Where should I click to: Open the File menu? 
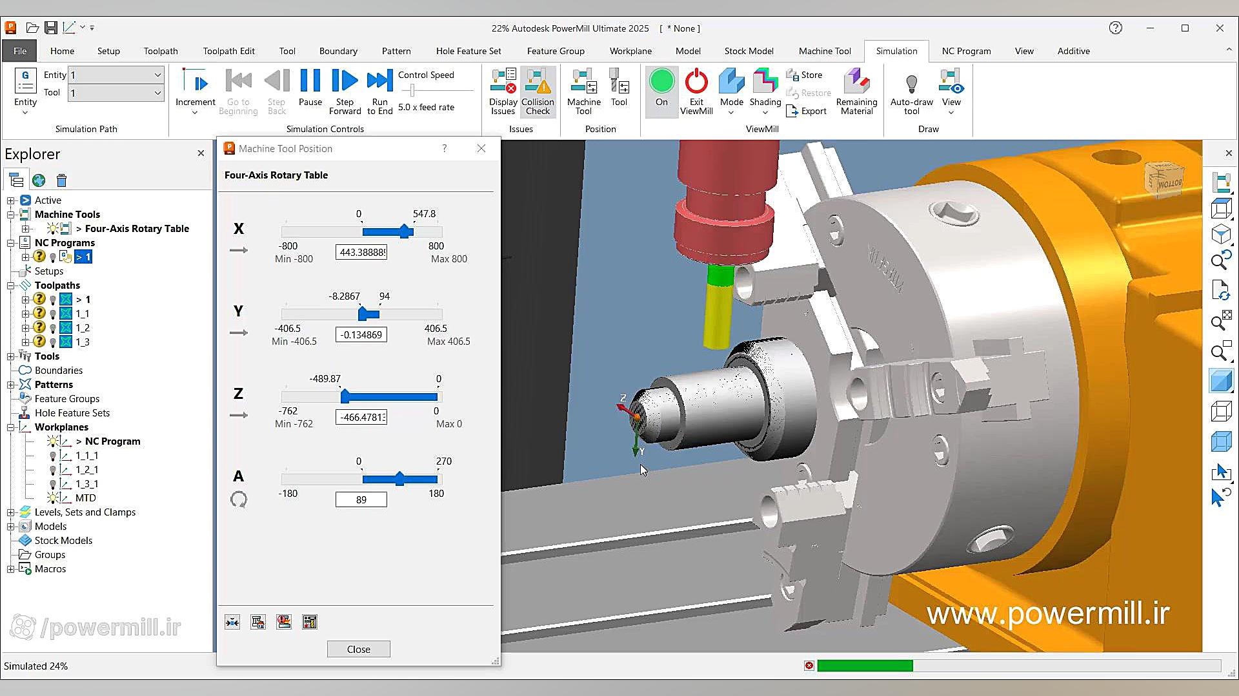pyautogui.click(x=20, y=51)
